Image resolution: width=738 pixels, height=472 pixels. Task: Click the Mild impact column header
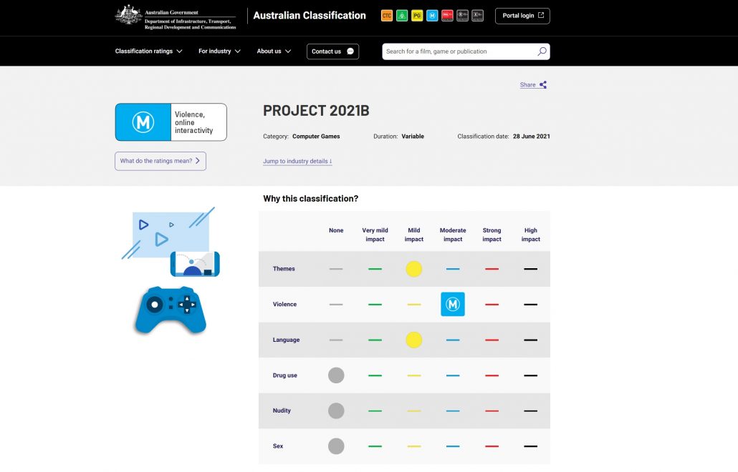pos(413,235)
